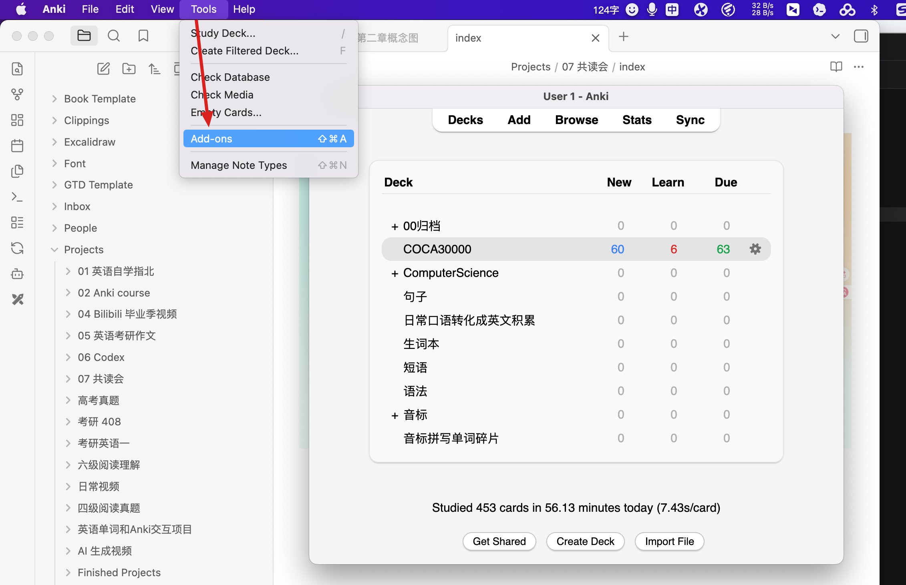Collapse the Projects folder
This screenshot has height=585, width=906.
click(54, 250)
